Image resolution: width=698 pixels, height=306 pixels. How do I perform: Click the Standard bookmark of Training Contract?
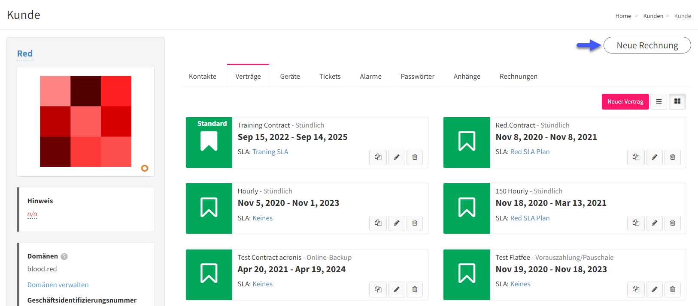pos(209,141)
